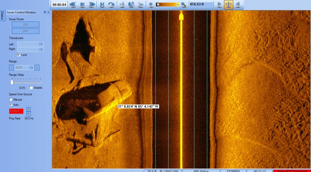Viewport: 311px width, 172px height.
Task: Open the Left transducer dropdown
Action: (30, 44)
